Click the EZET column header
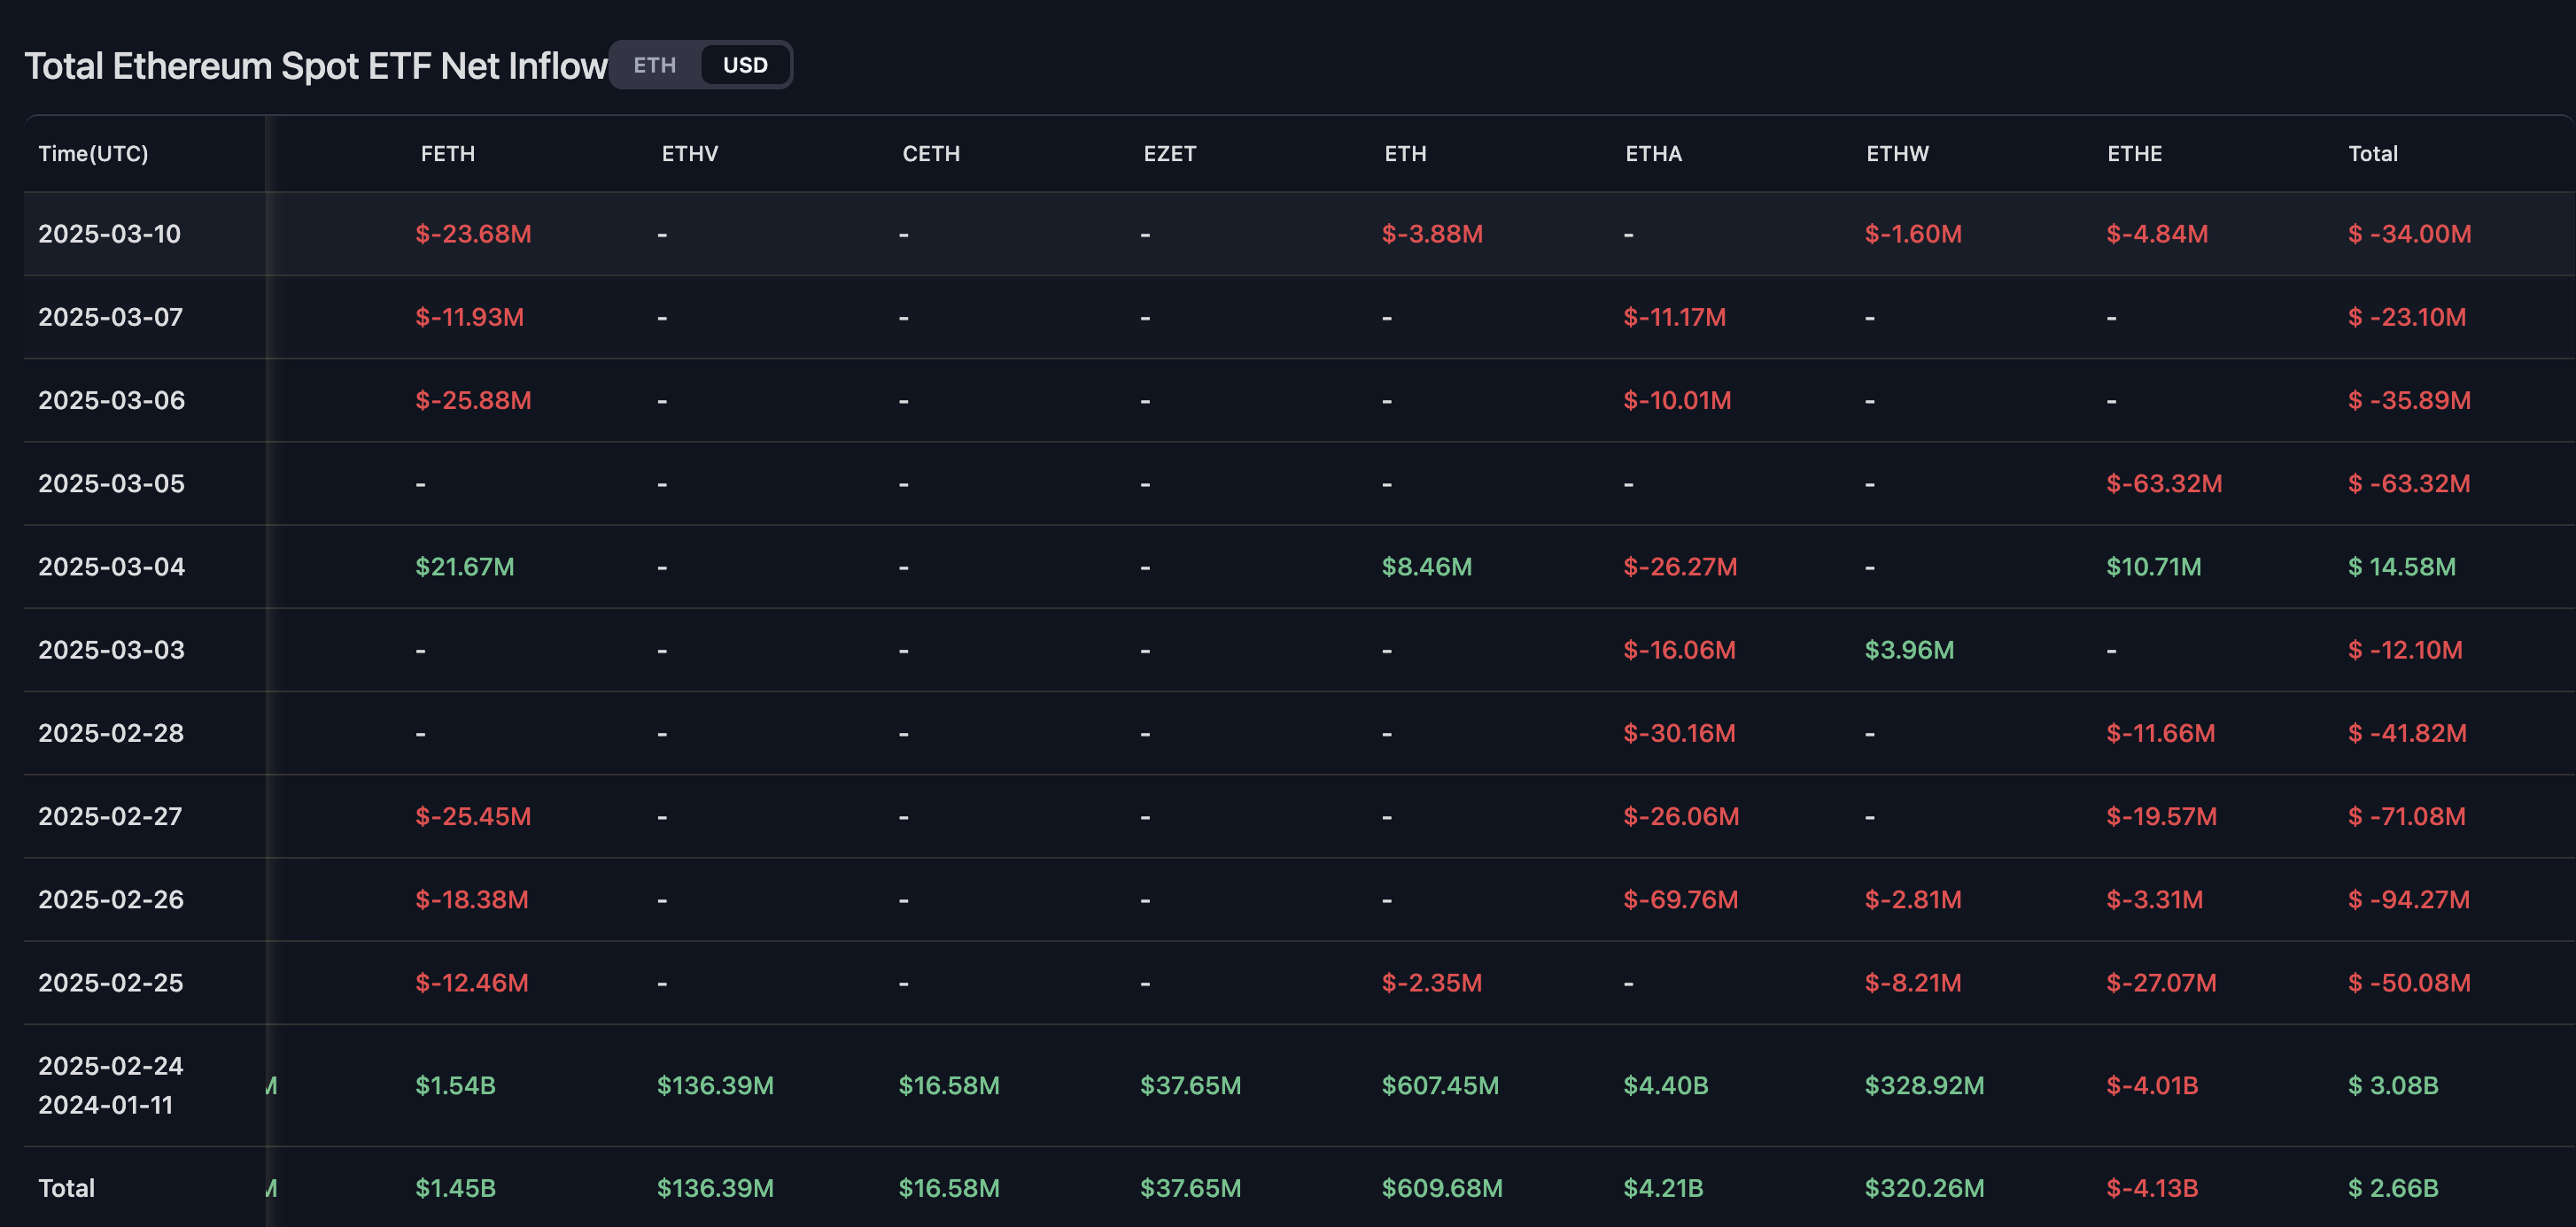The width and height of the screenshot is (2576, 1227). [1170, 154]
